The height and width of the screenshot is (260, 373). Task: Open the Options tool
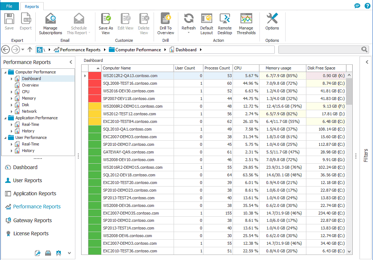272,21
